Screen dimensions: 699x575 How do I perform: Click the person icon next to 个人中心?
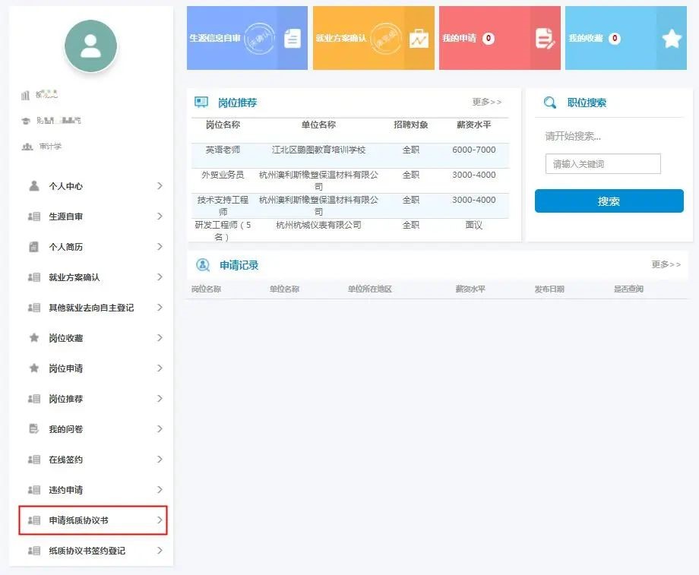(33, 186)
